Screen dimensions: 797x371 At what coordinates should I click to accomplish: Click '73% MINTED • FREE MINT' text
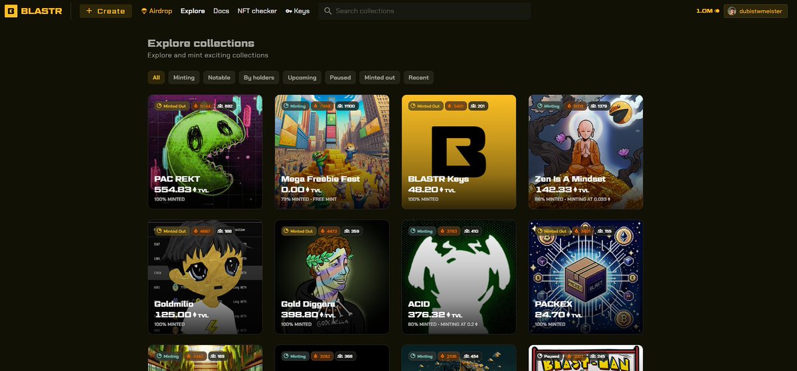[311, 199]
